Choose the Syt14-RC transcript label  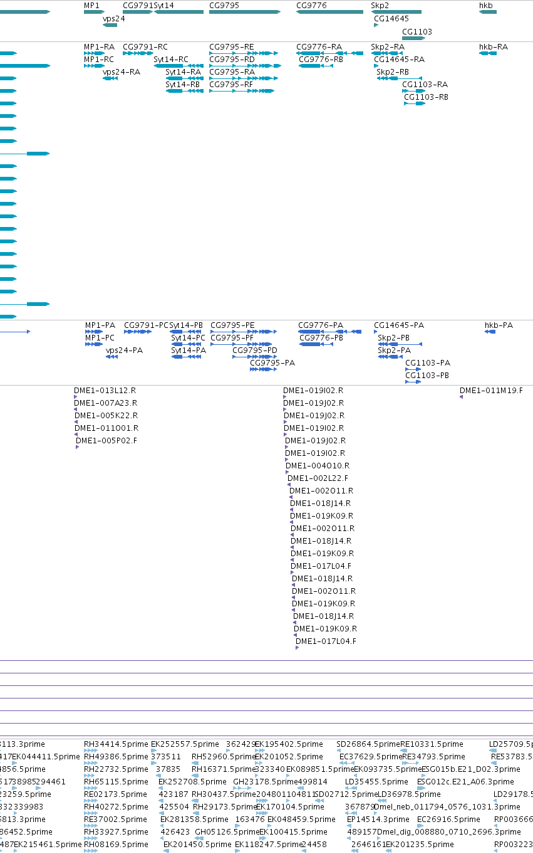[171, 59]
